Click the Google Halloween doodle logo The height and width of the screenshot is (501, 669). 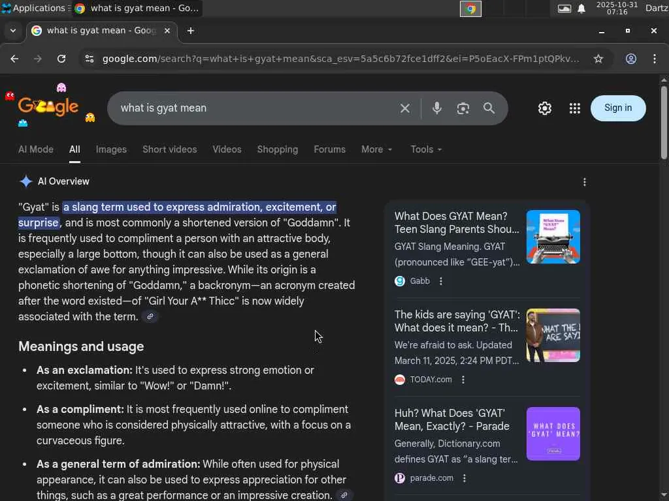click(x=48, y=106)
